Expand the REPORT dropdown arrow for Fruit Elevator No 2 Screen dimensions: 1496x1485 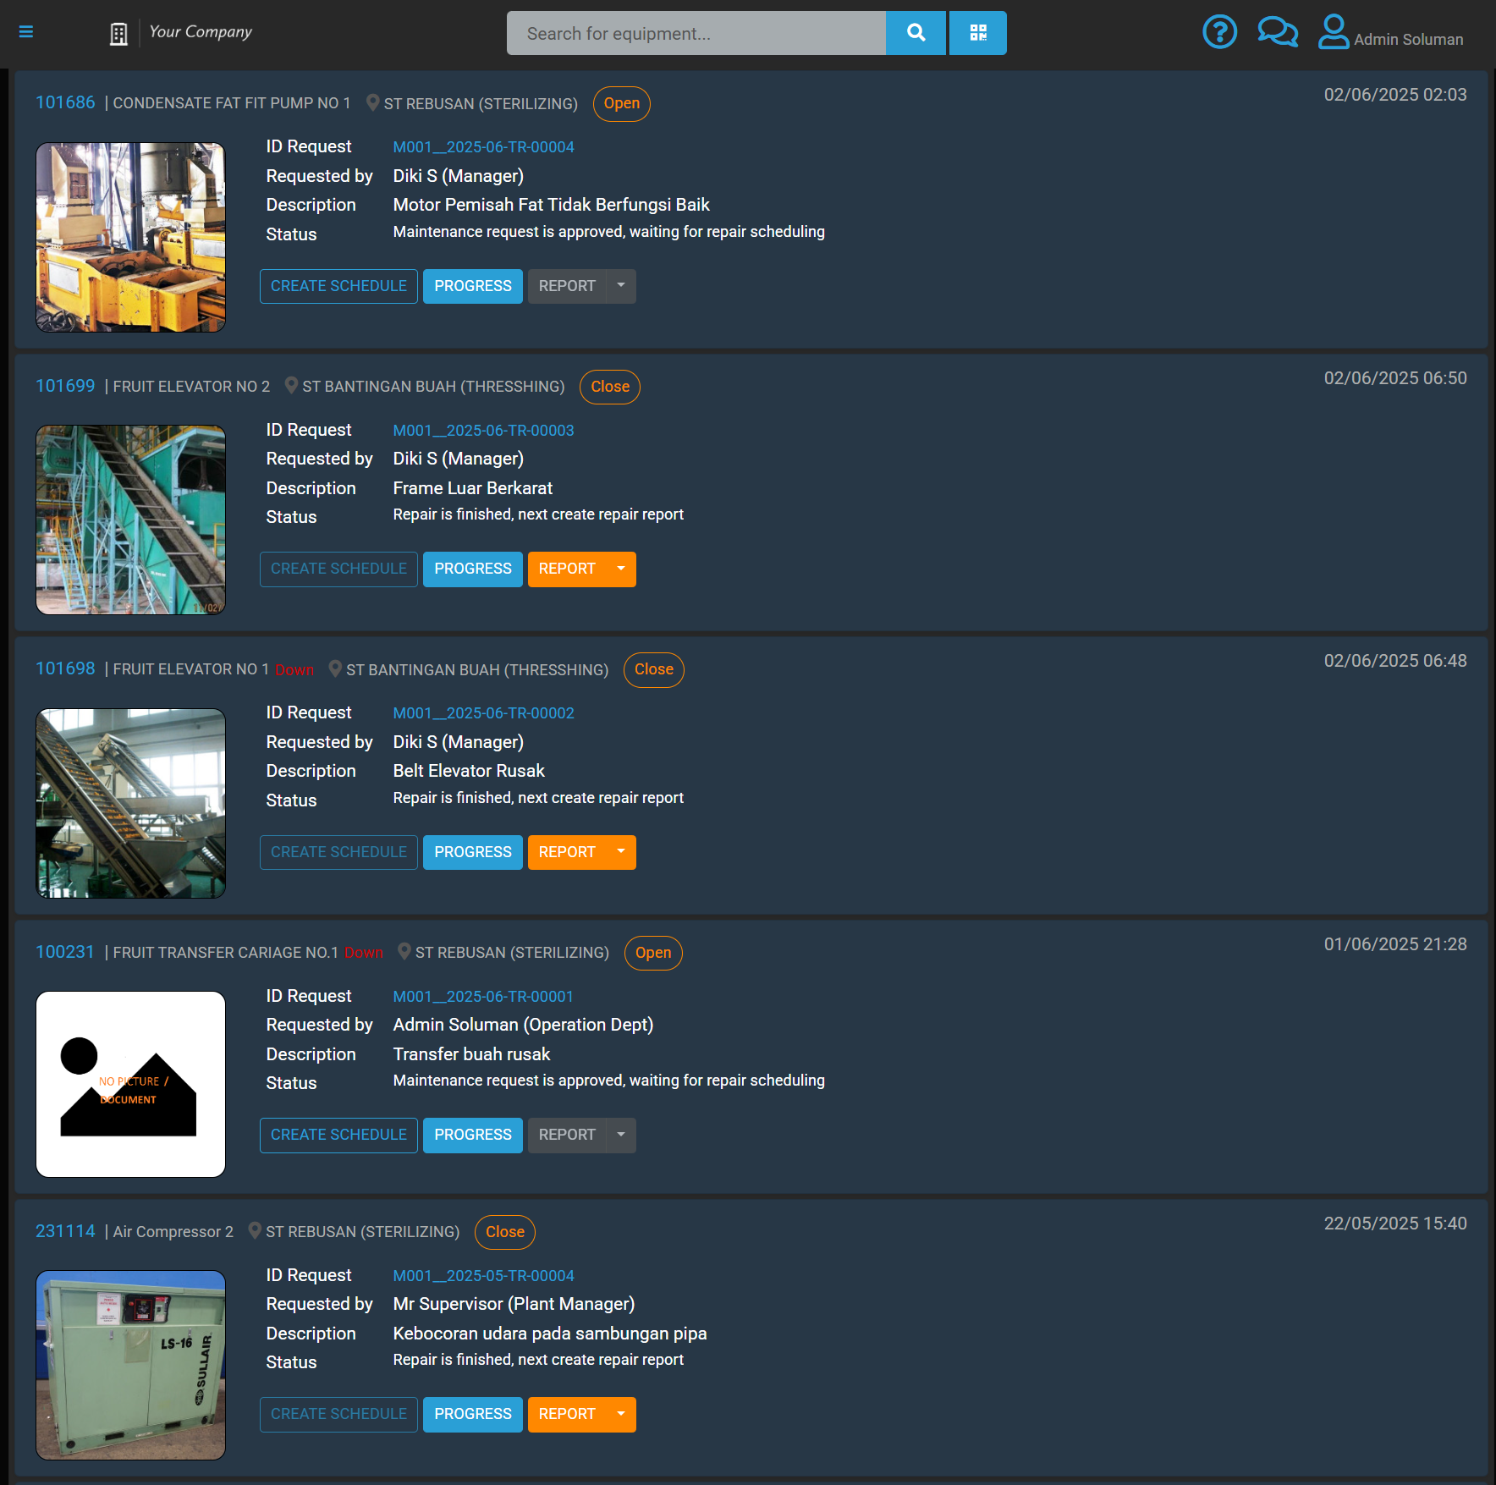(x=621, y=569)
